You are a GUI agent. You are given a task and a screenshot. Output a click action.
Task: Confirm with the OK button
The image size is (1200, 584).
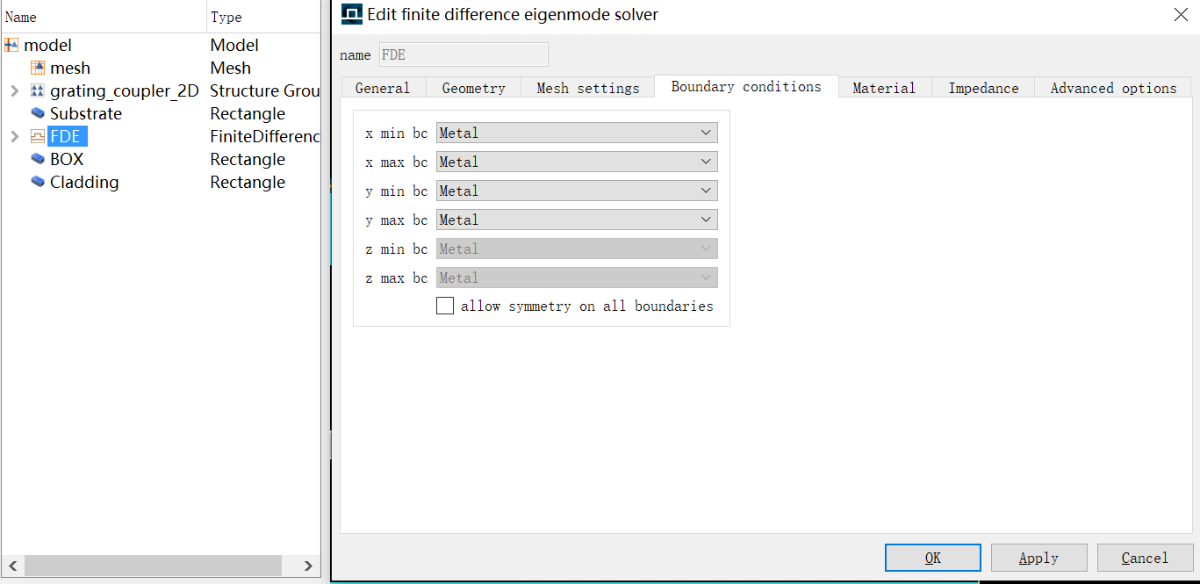click(x=933, y=558)
